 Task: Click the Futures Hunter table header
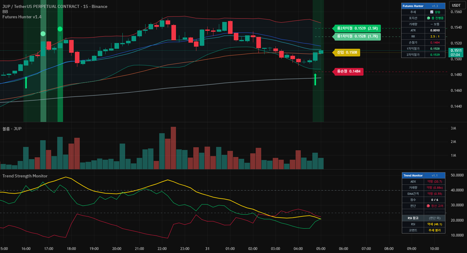pos(413,6)
